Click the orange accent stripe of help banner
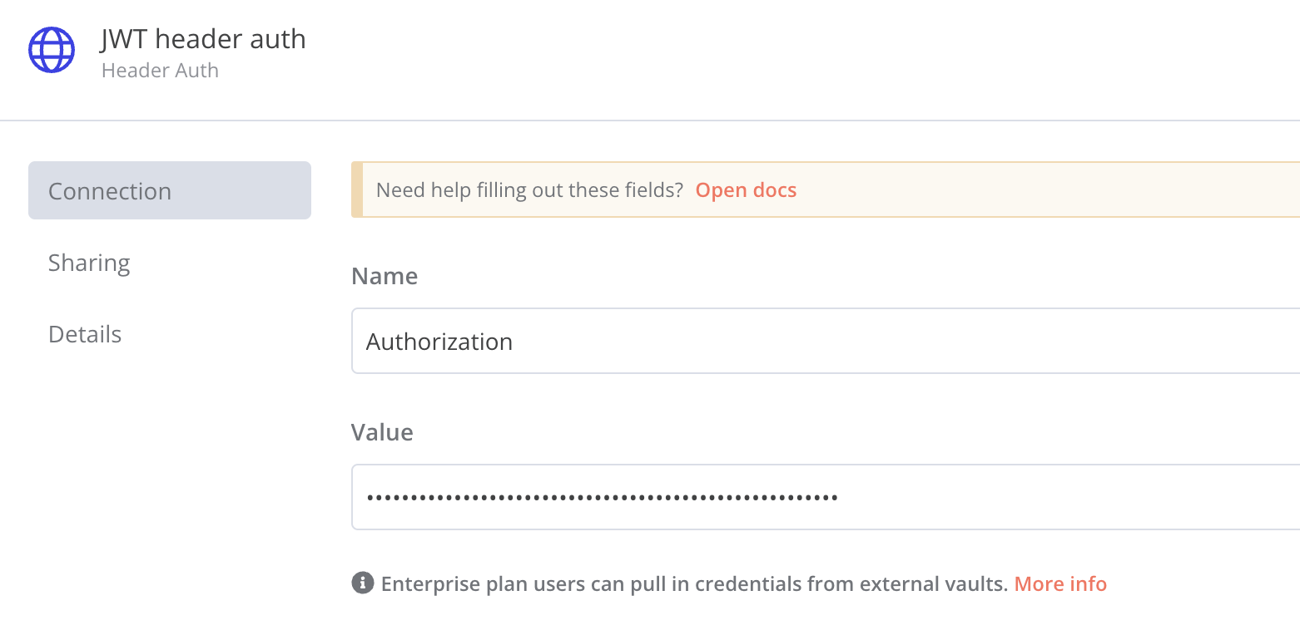 357,189
